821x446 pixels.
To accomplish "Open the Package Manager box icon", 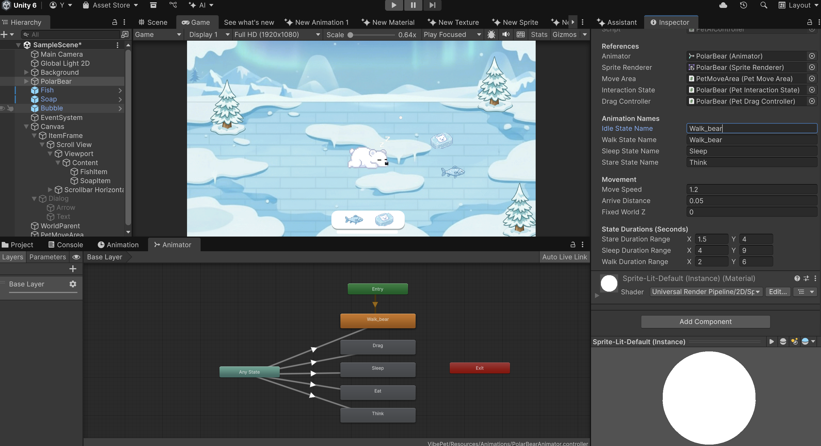I will pyautogui.click(x=153, y=5).
